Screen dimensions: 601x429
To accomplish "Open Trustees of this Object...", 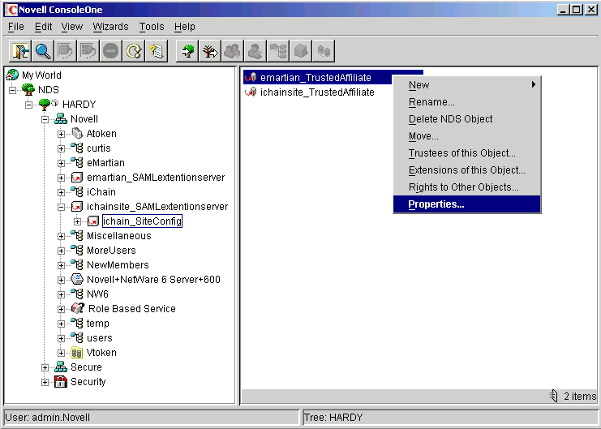I will click(x=467, y=153).
